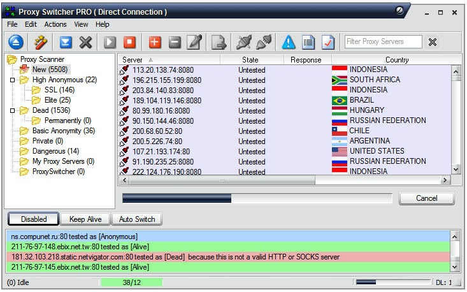Open the proxy wizard wand icon

[x=41, y=42]
